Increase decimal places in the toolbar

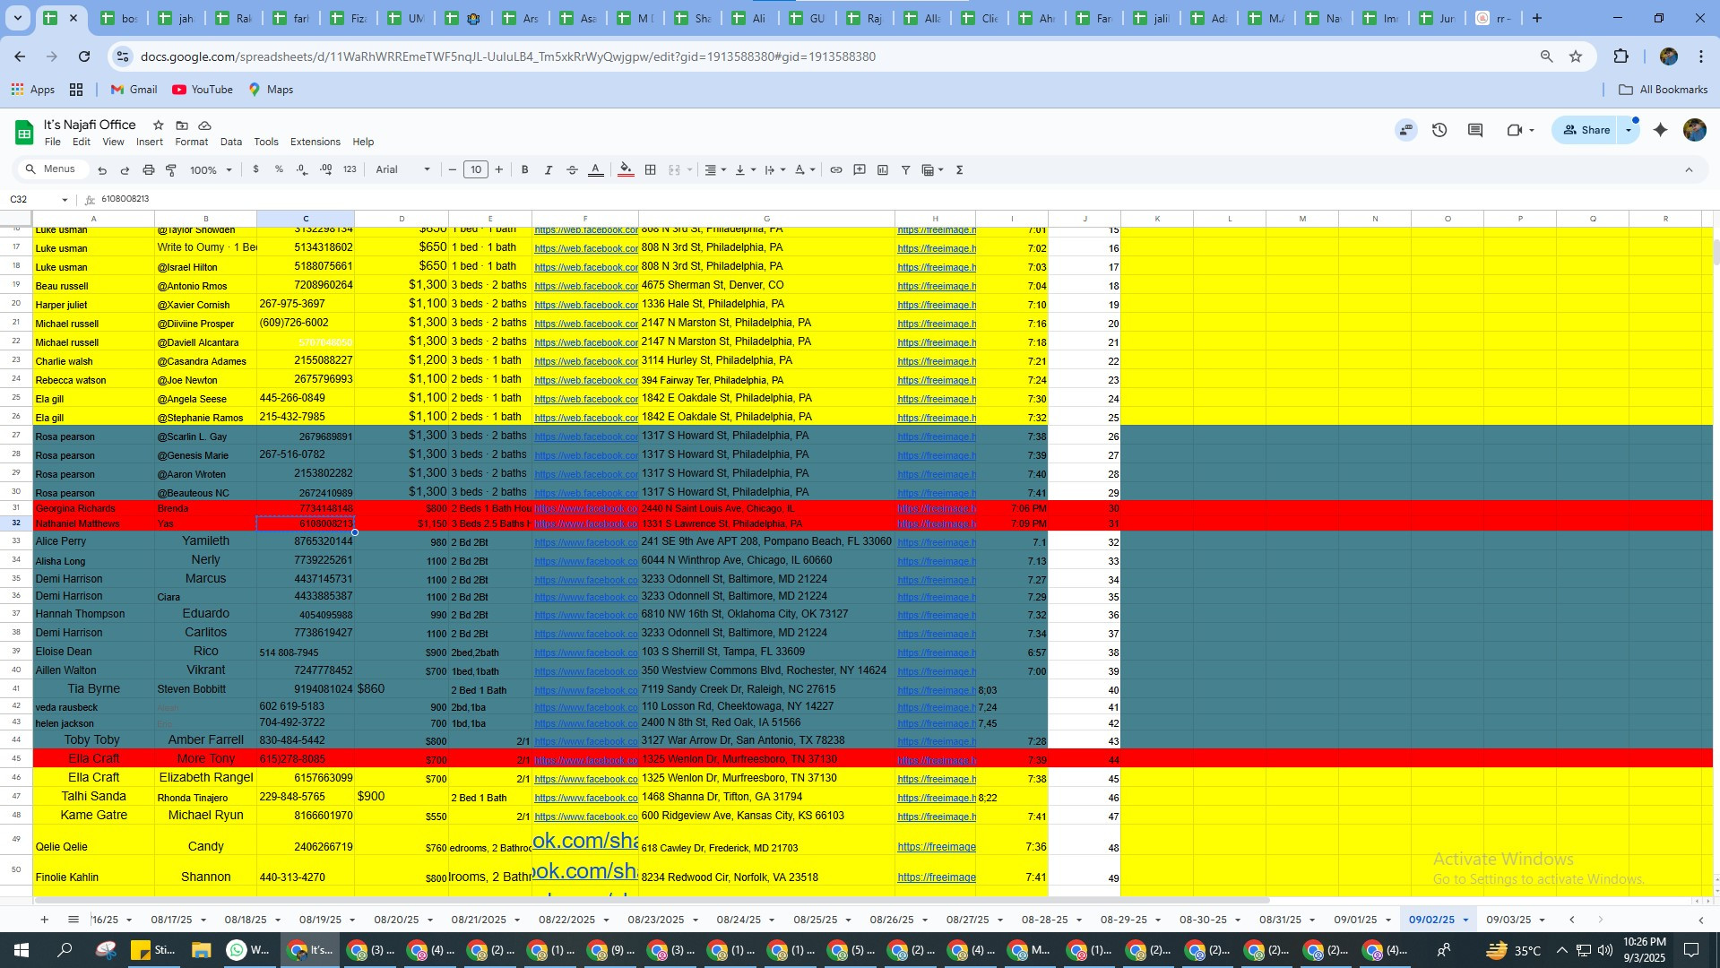[x=325, y=169]
